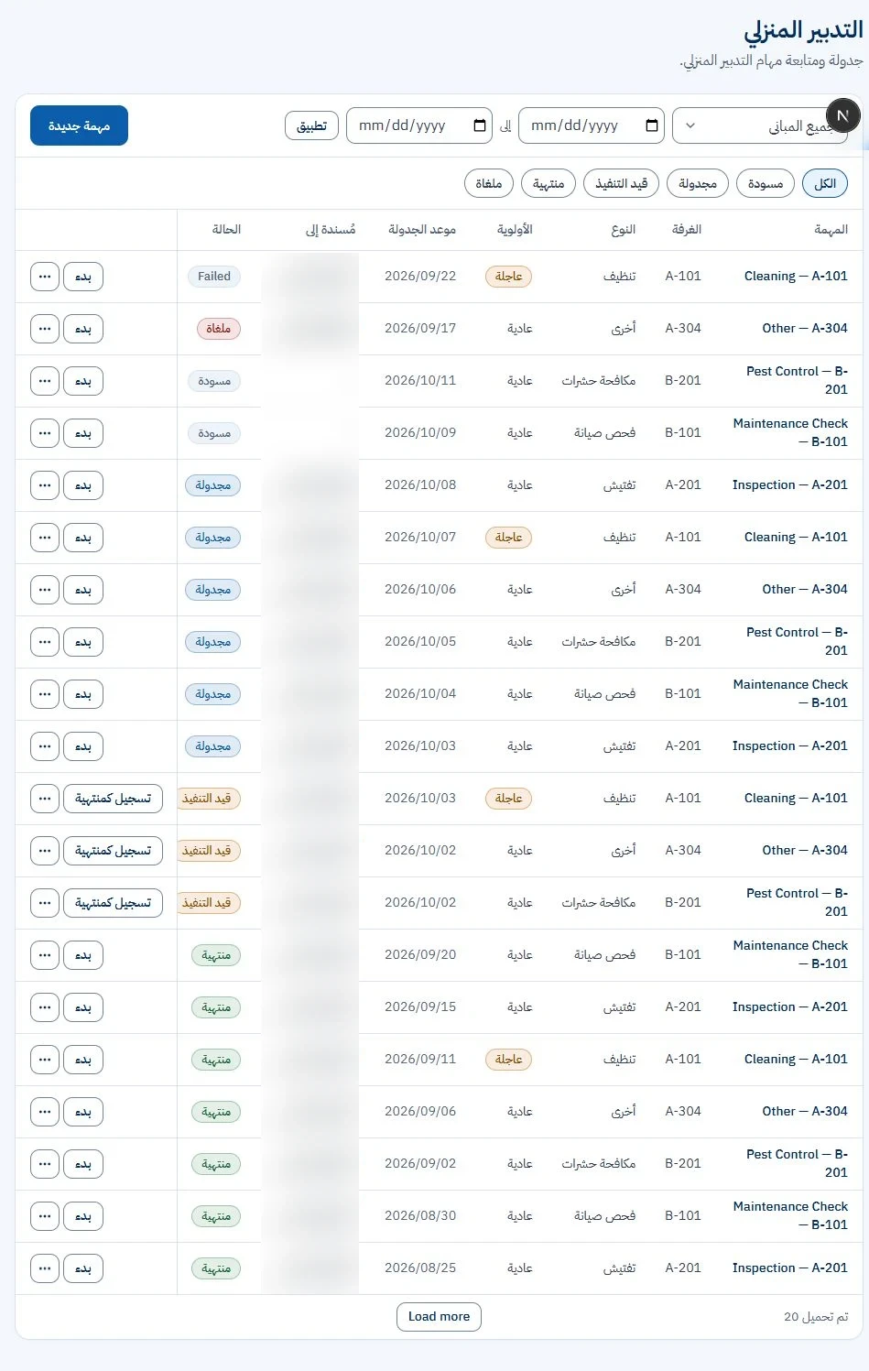Viewport: 869px width, 1371px height.
Task: Filter tasks by the 'قيد التنفيذ' tab
Action: click(622, 183)
